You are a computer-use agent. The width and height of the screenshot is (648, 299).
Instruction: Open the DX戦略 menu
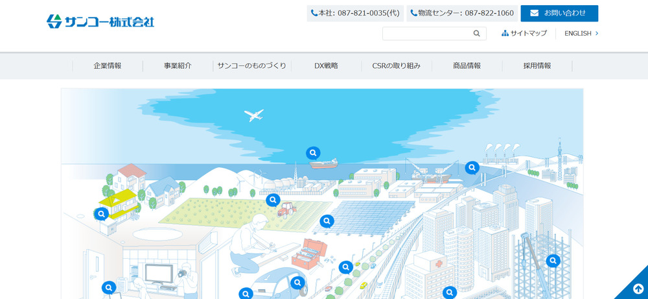tap(326, 66)
